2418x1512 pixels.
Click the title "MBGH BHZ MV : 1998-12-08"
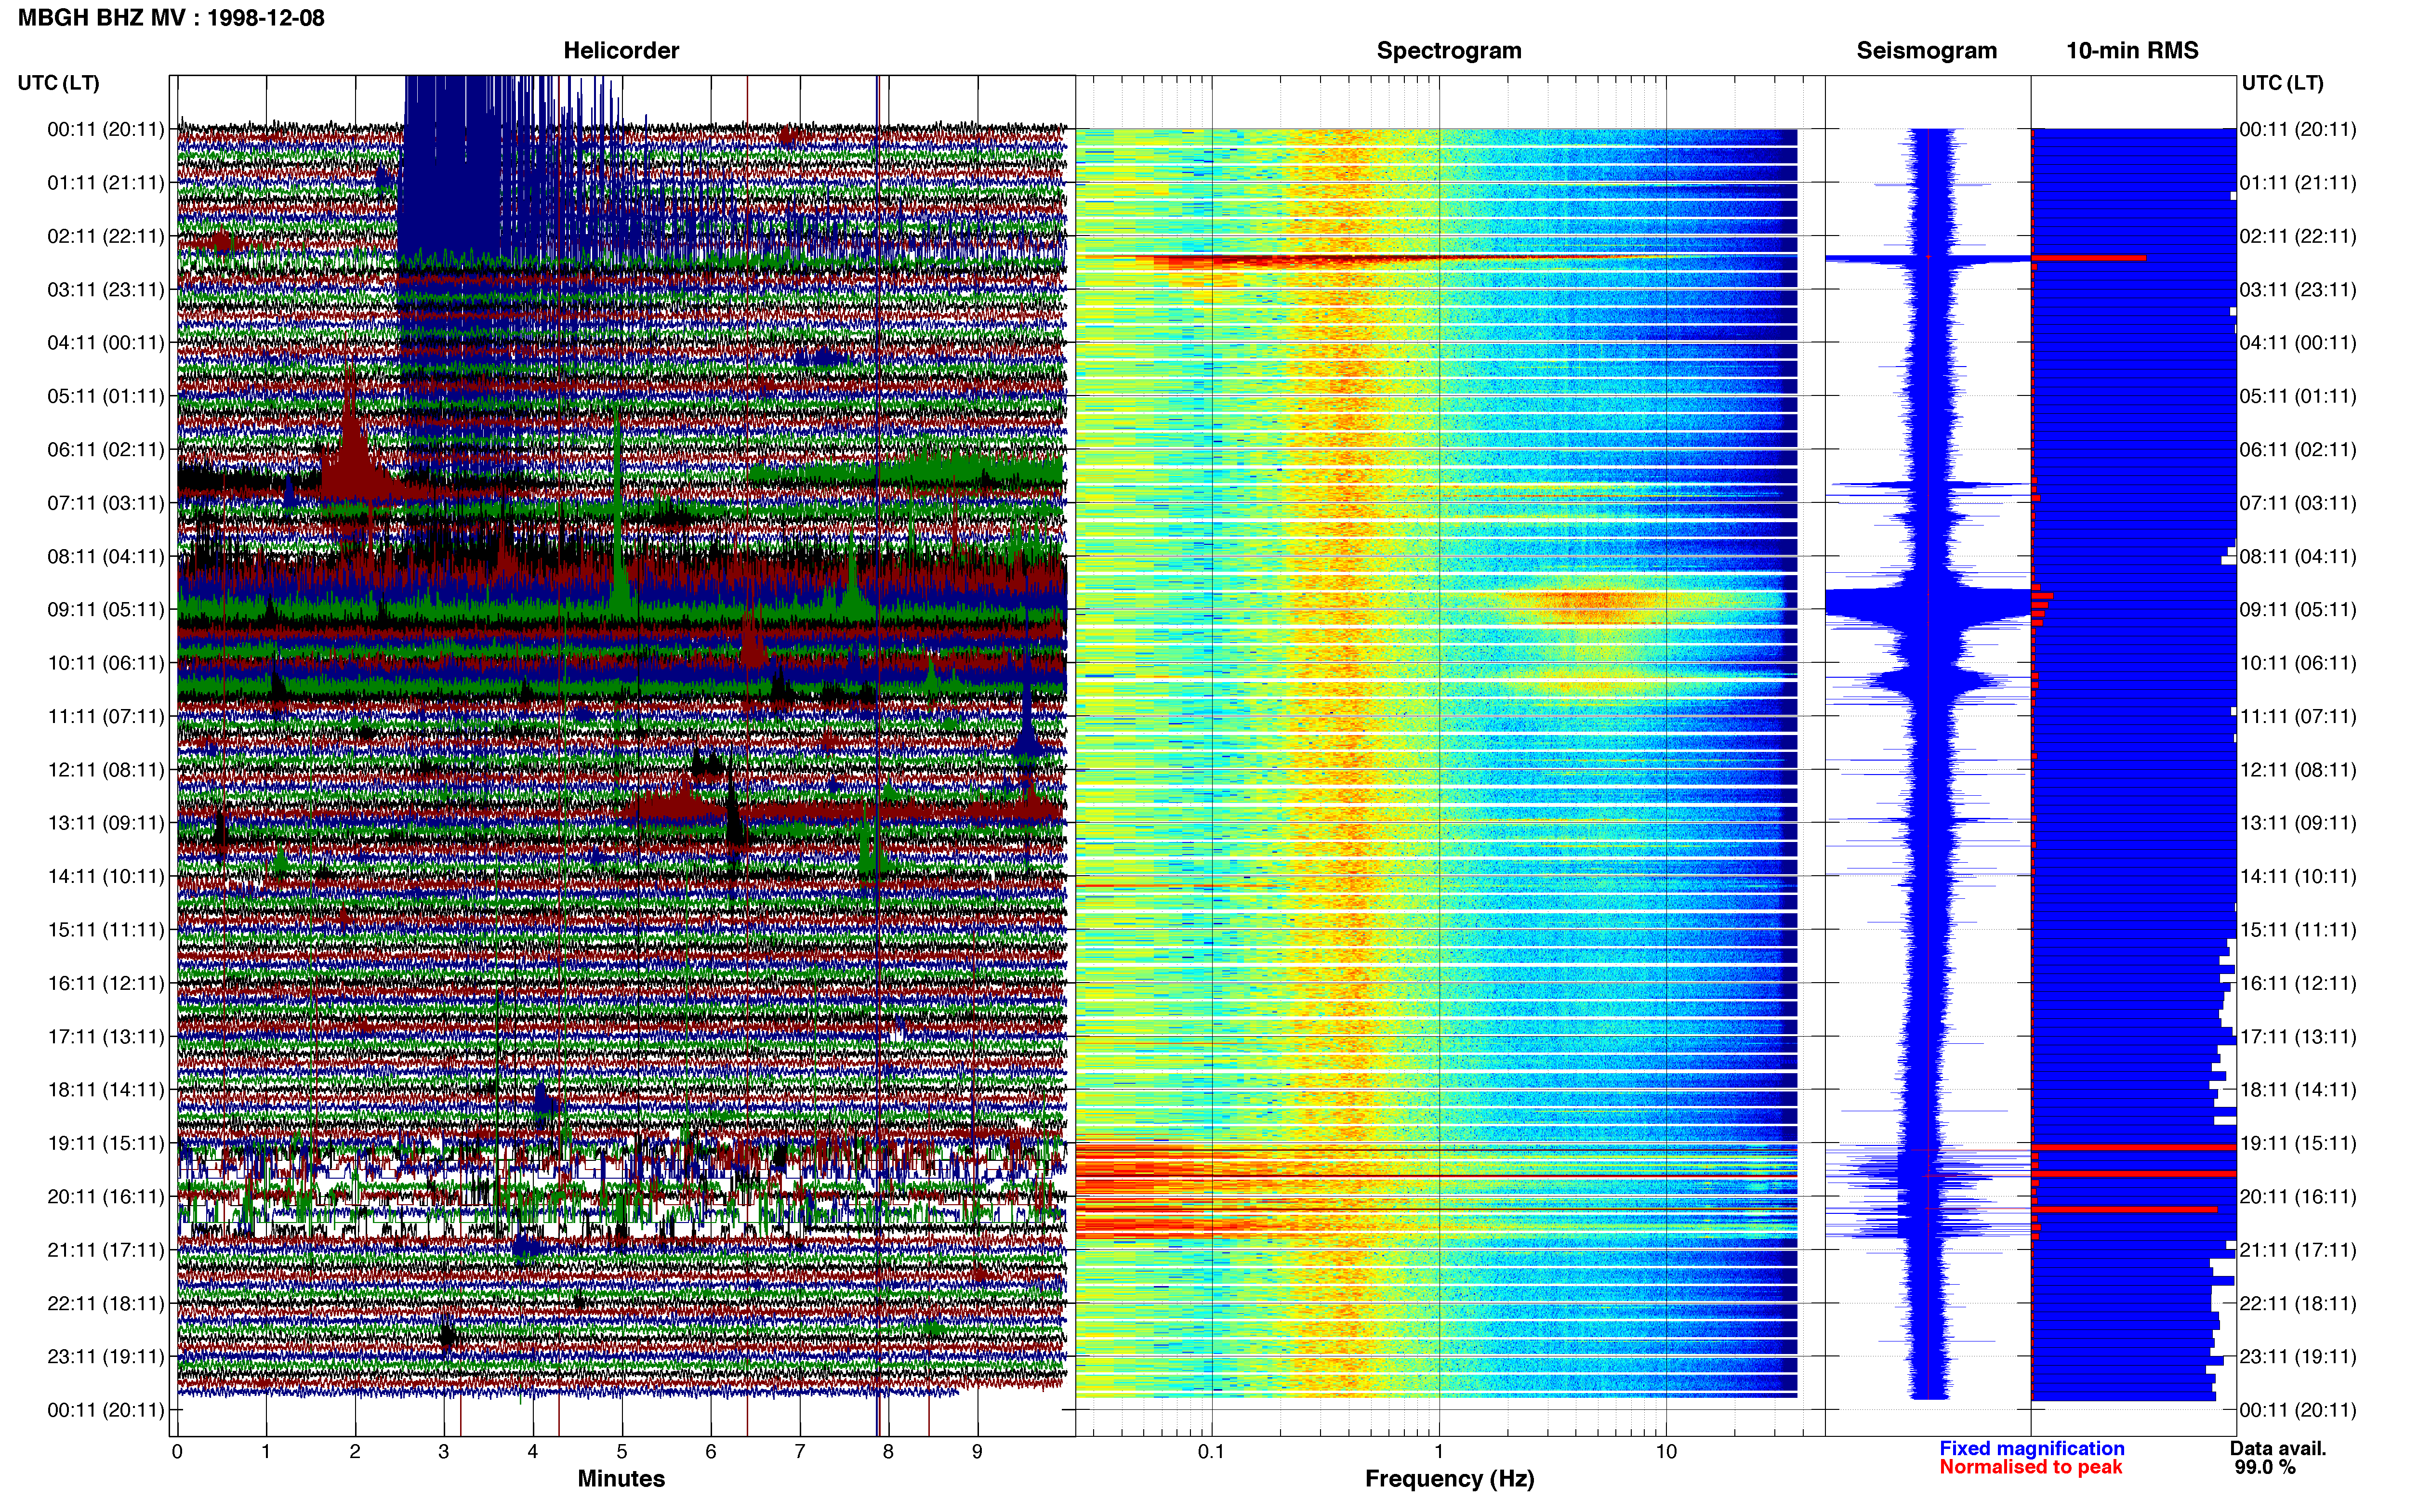[171, 18]
